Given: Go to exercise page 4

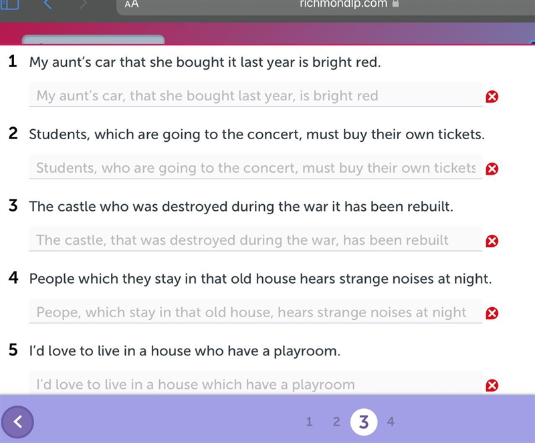Looking at the screenshot, I should [x=391, y=422].
